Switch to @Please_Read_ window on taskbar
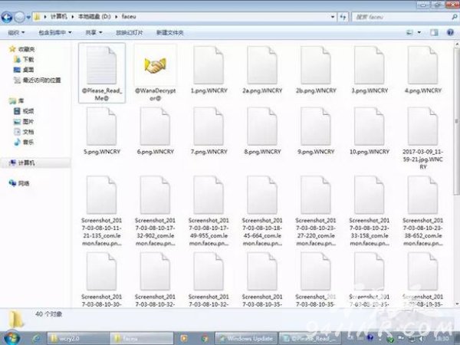 310,339
